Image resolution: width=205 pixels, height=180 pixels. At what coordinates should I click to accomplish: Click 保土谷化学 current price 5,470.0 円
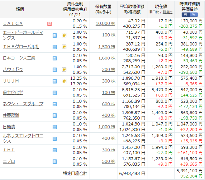[x=162, y=90]
